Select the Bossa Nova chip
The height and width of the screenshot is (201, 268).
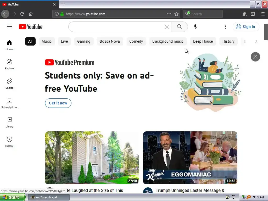point(110,41)
